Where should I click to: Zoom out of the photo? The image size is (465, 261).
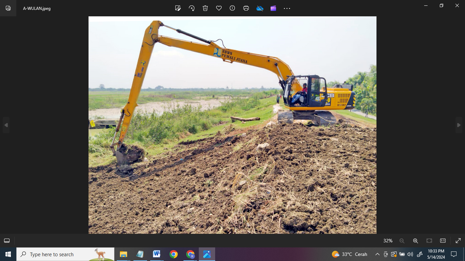402,241
